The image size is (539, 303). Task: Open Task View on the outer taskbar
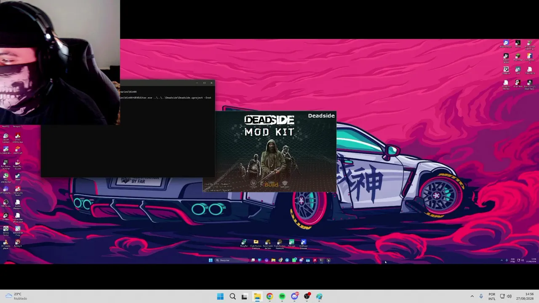[245, 296]
